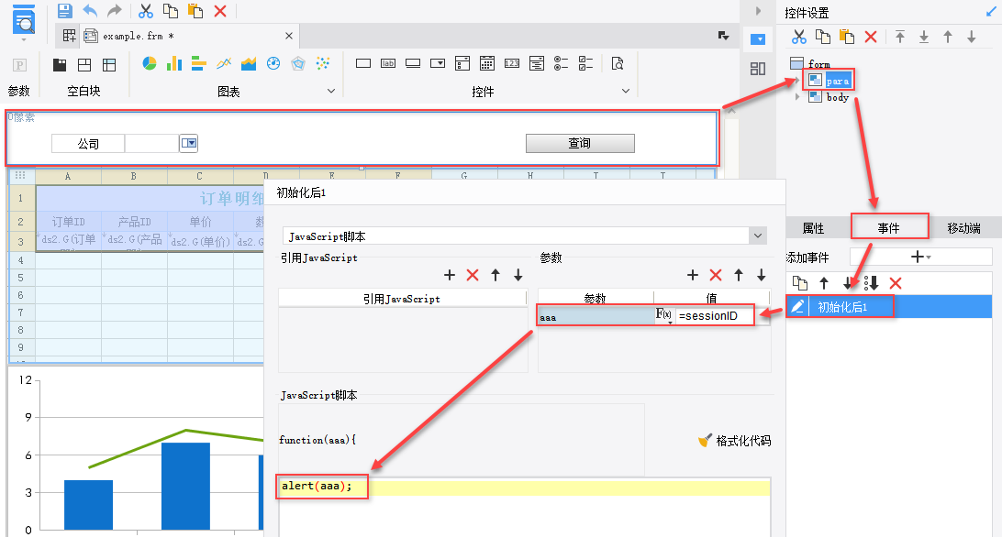Switch to the 属性 properties tab
The height and width of the screenshot is (537, 1002).
[x=813, y=228]
